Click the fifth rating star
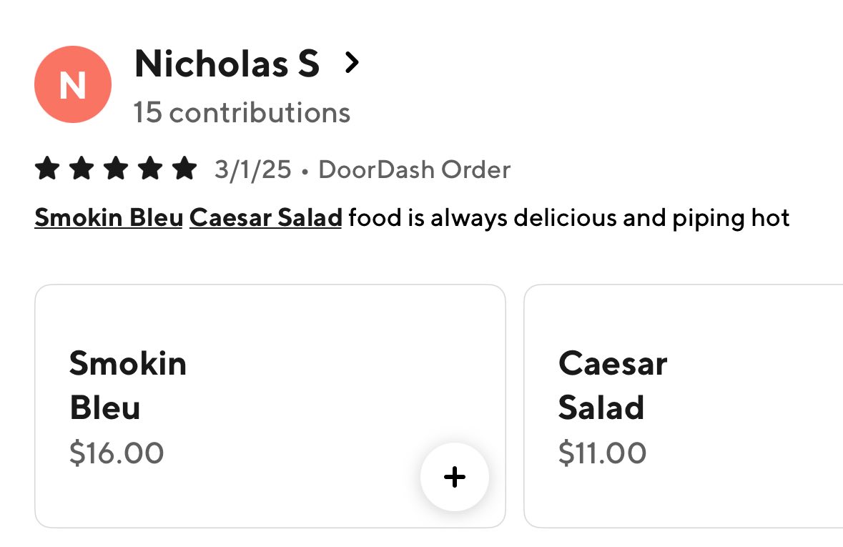The image size is (843, 547). 184,169
